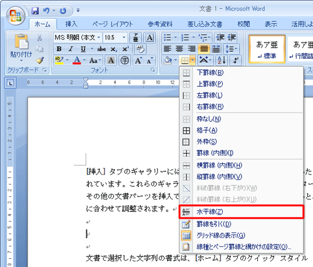Increase paragraph indent

(x=232, y=38)
